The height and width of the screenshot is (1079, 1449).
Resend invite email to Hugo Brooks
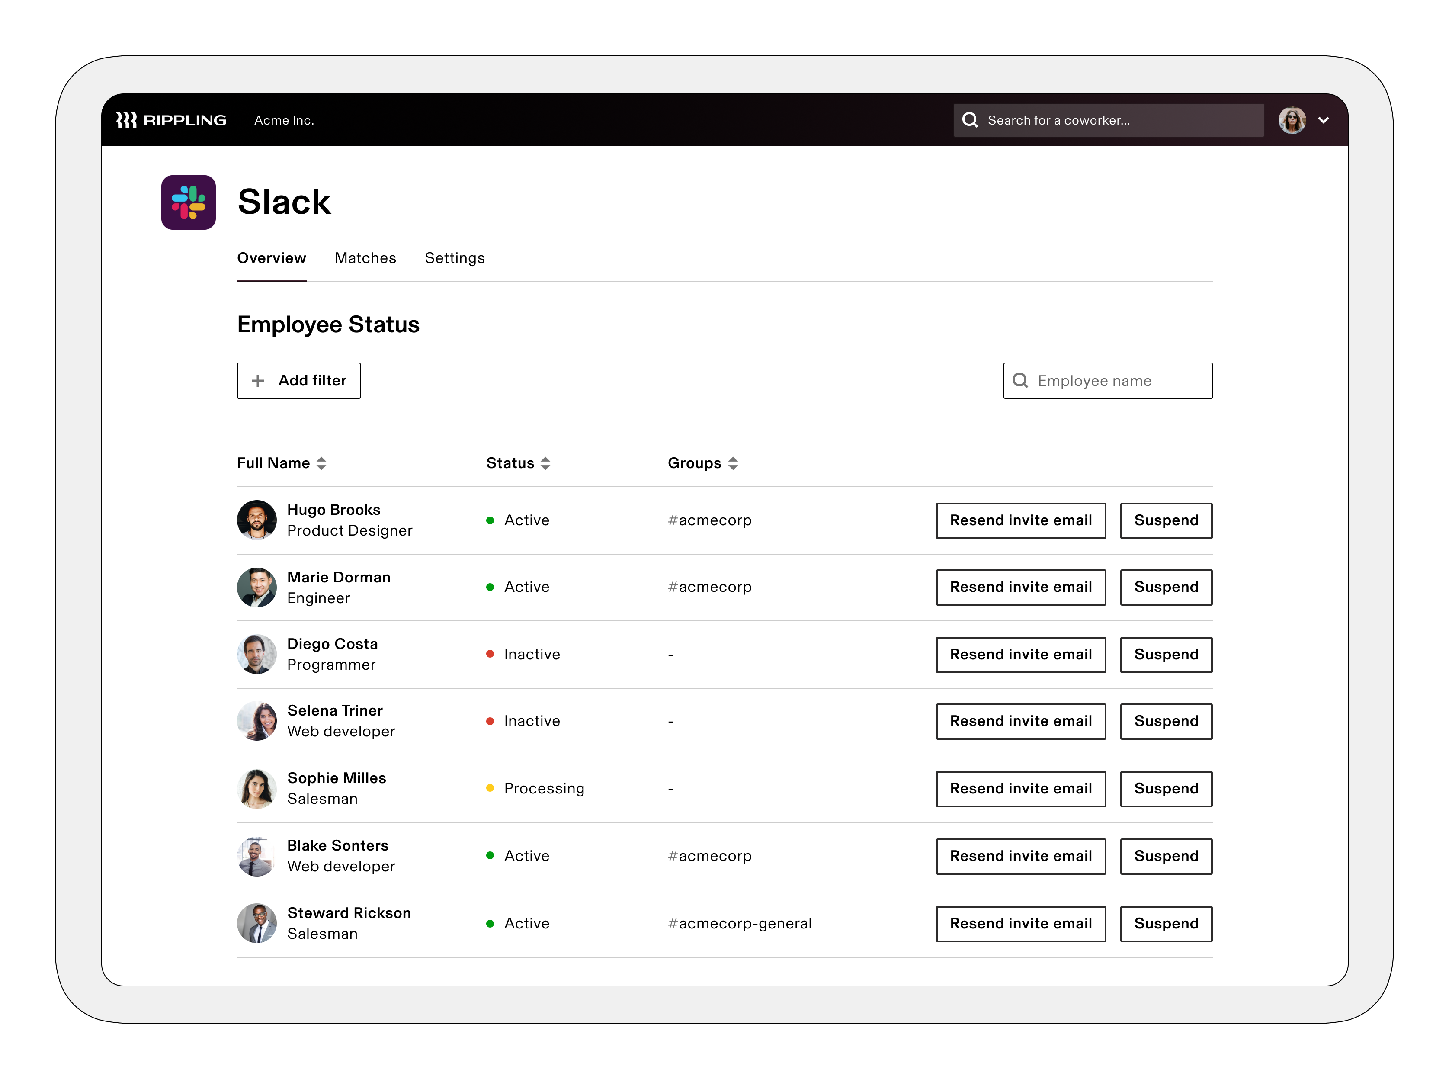(x=1021, y=520)
